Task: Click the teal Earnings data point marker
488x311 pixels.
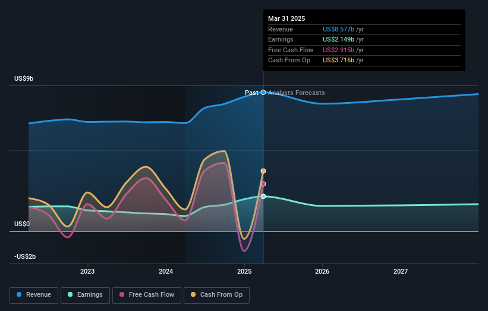Action: [263, 196]
